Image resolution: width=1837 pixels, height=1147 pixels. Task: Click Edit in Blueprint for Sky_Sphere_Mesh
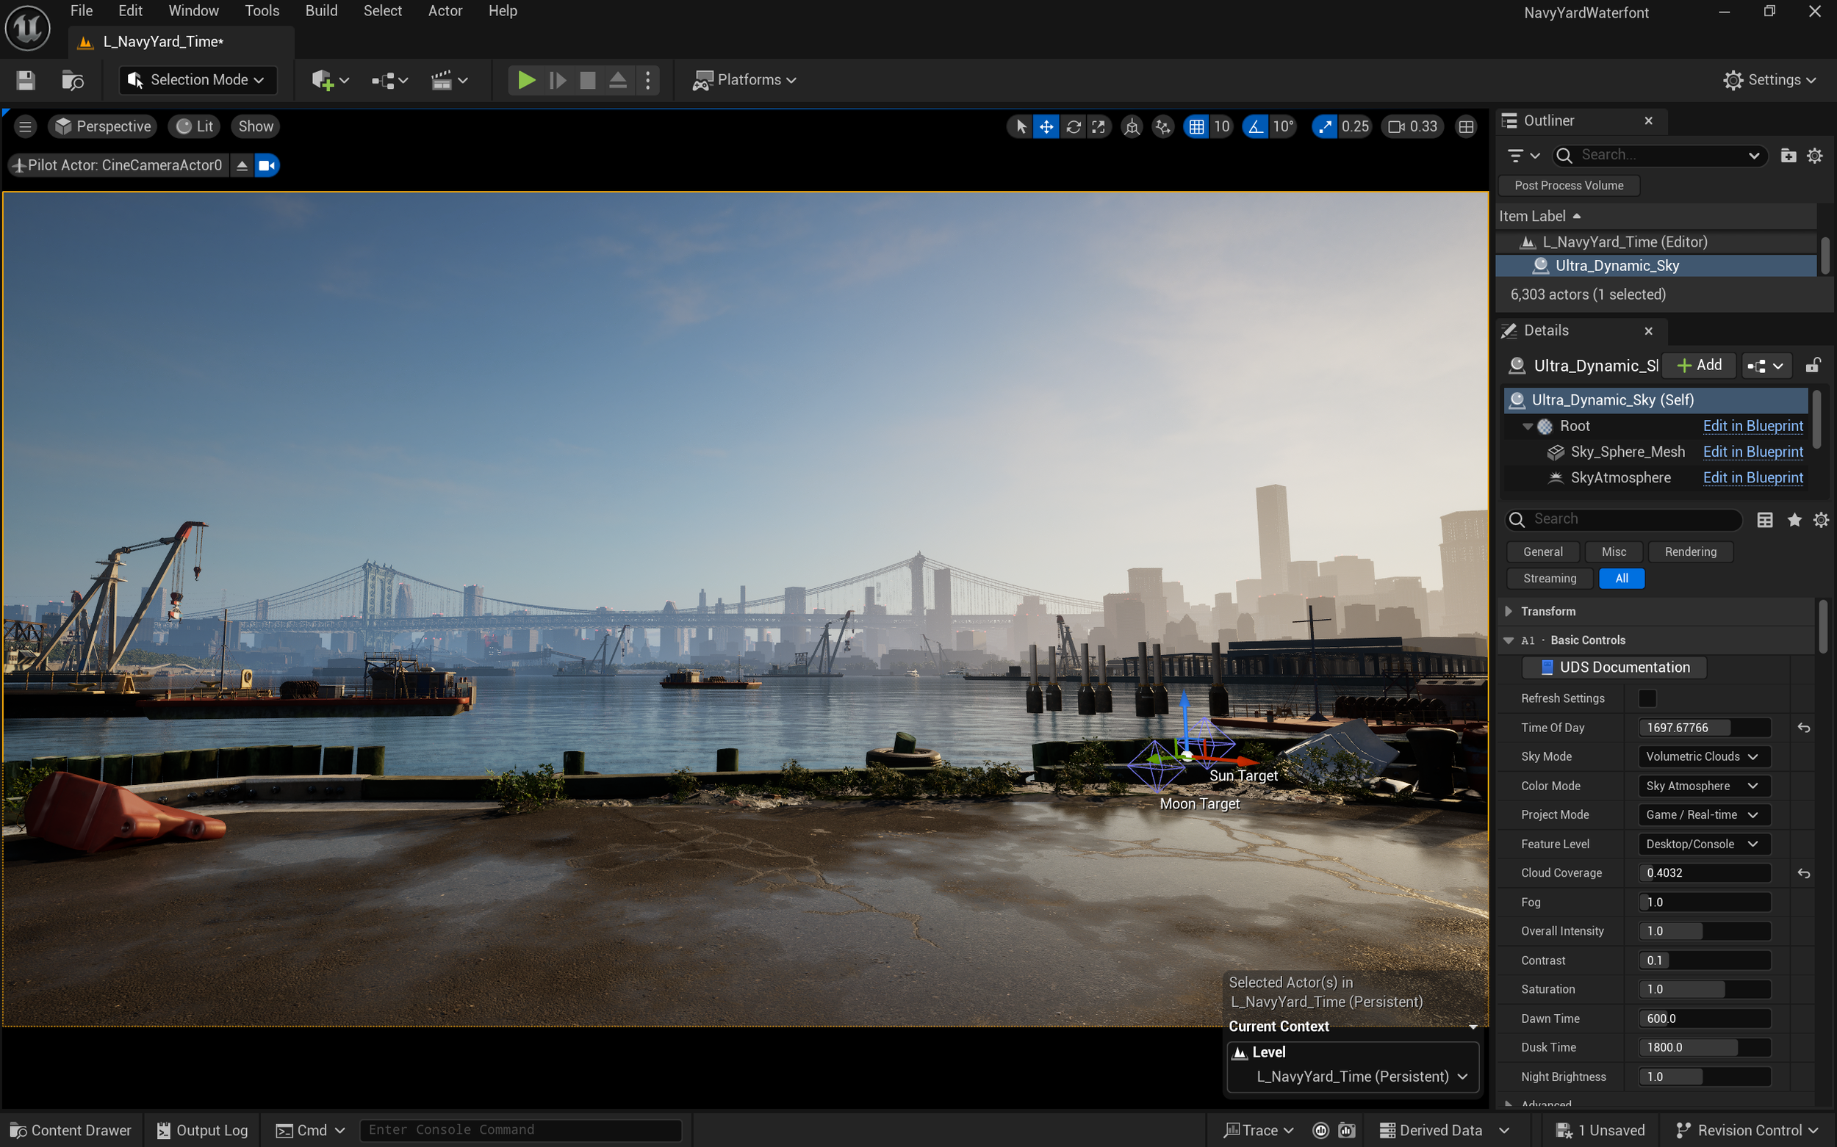[1752, 452]
